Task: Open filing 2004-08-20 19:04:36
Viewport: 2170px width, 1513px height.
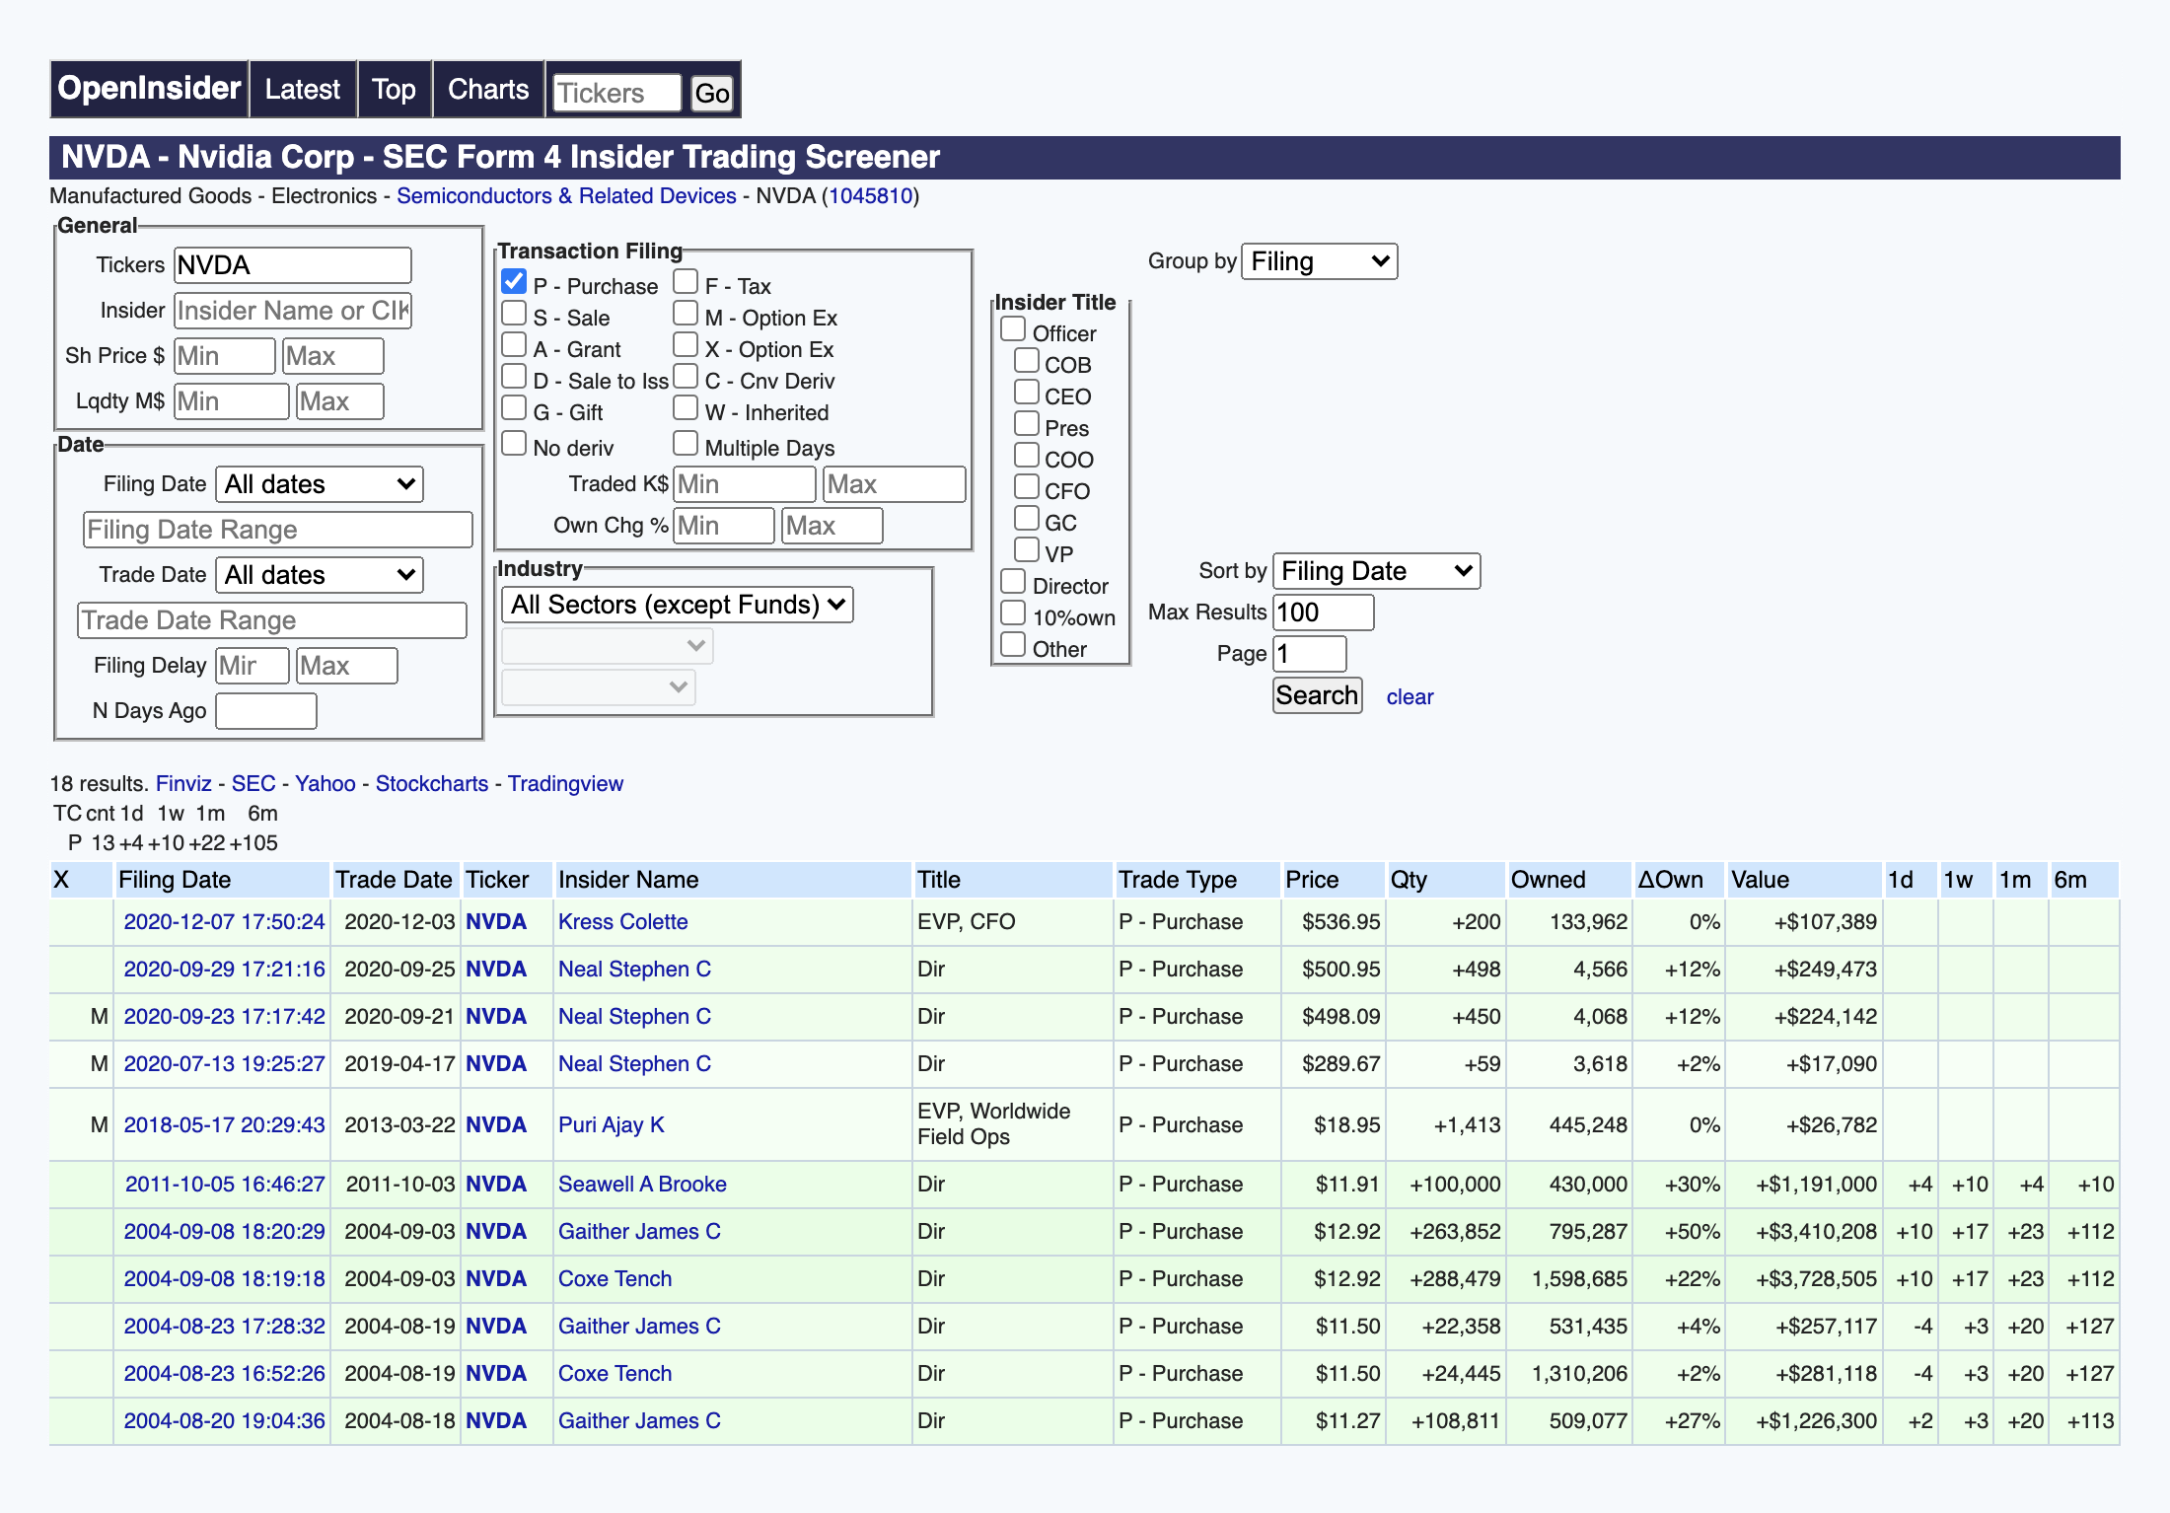Action: (224, 1421)
